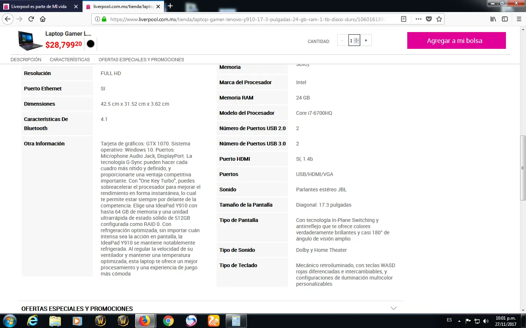Jump to the DESCRIPCIÓN section tab
This screenshot has width=526, height=328.
(26, 59)
